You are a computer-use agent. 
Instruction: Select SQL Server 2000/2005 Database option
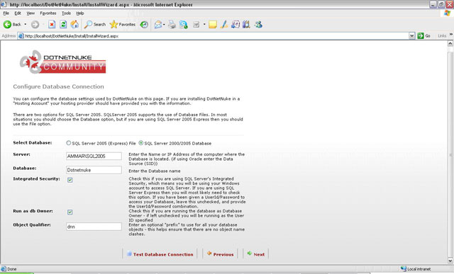[x=141, y=143]
